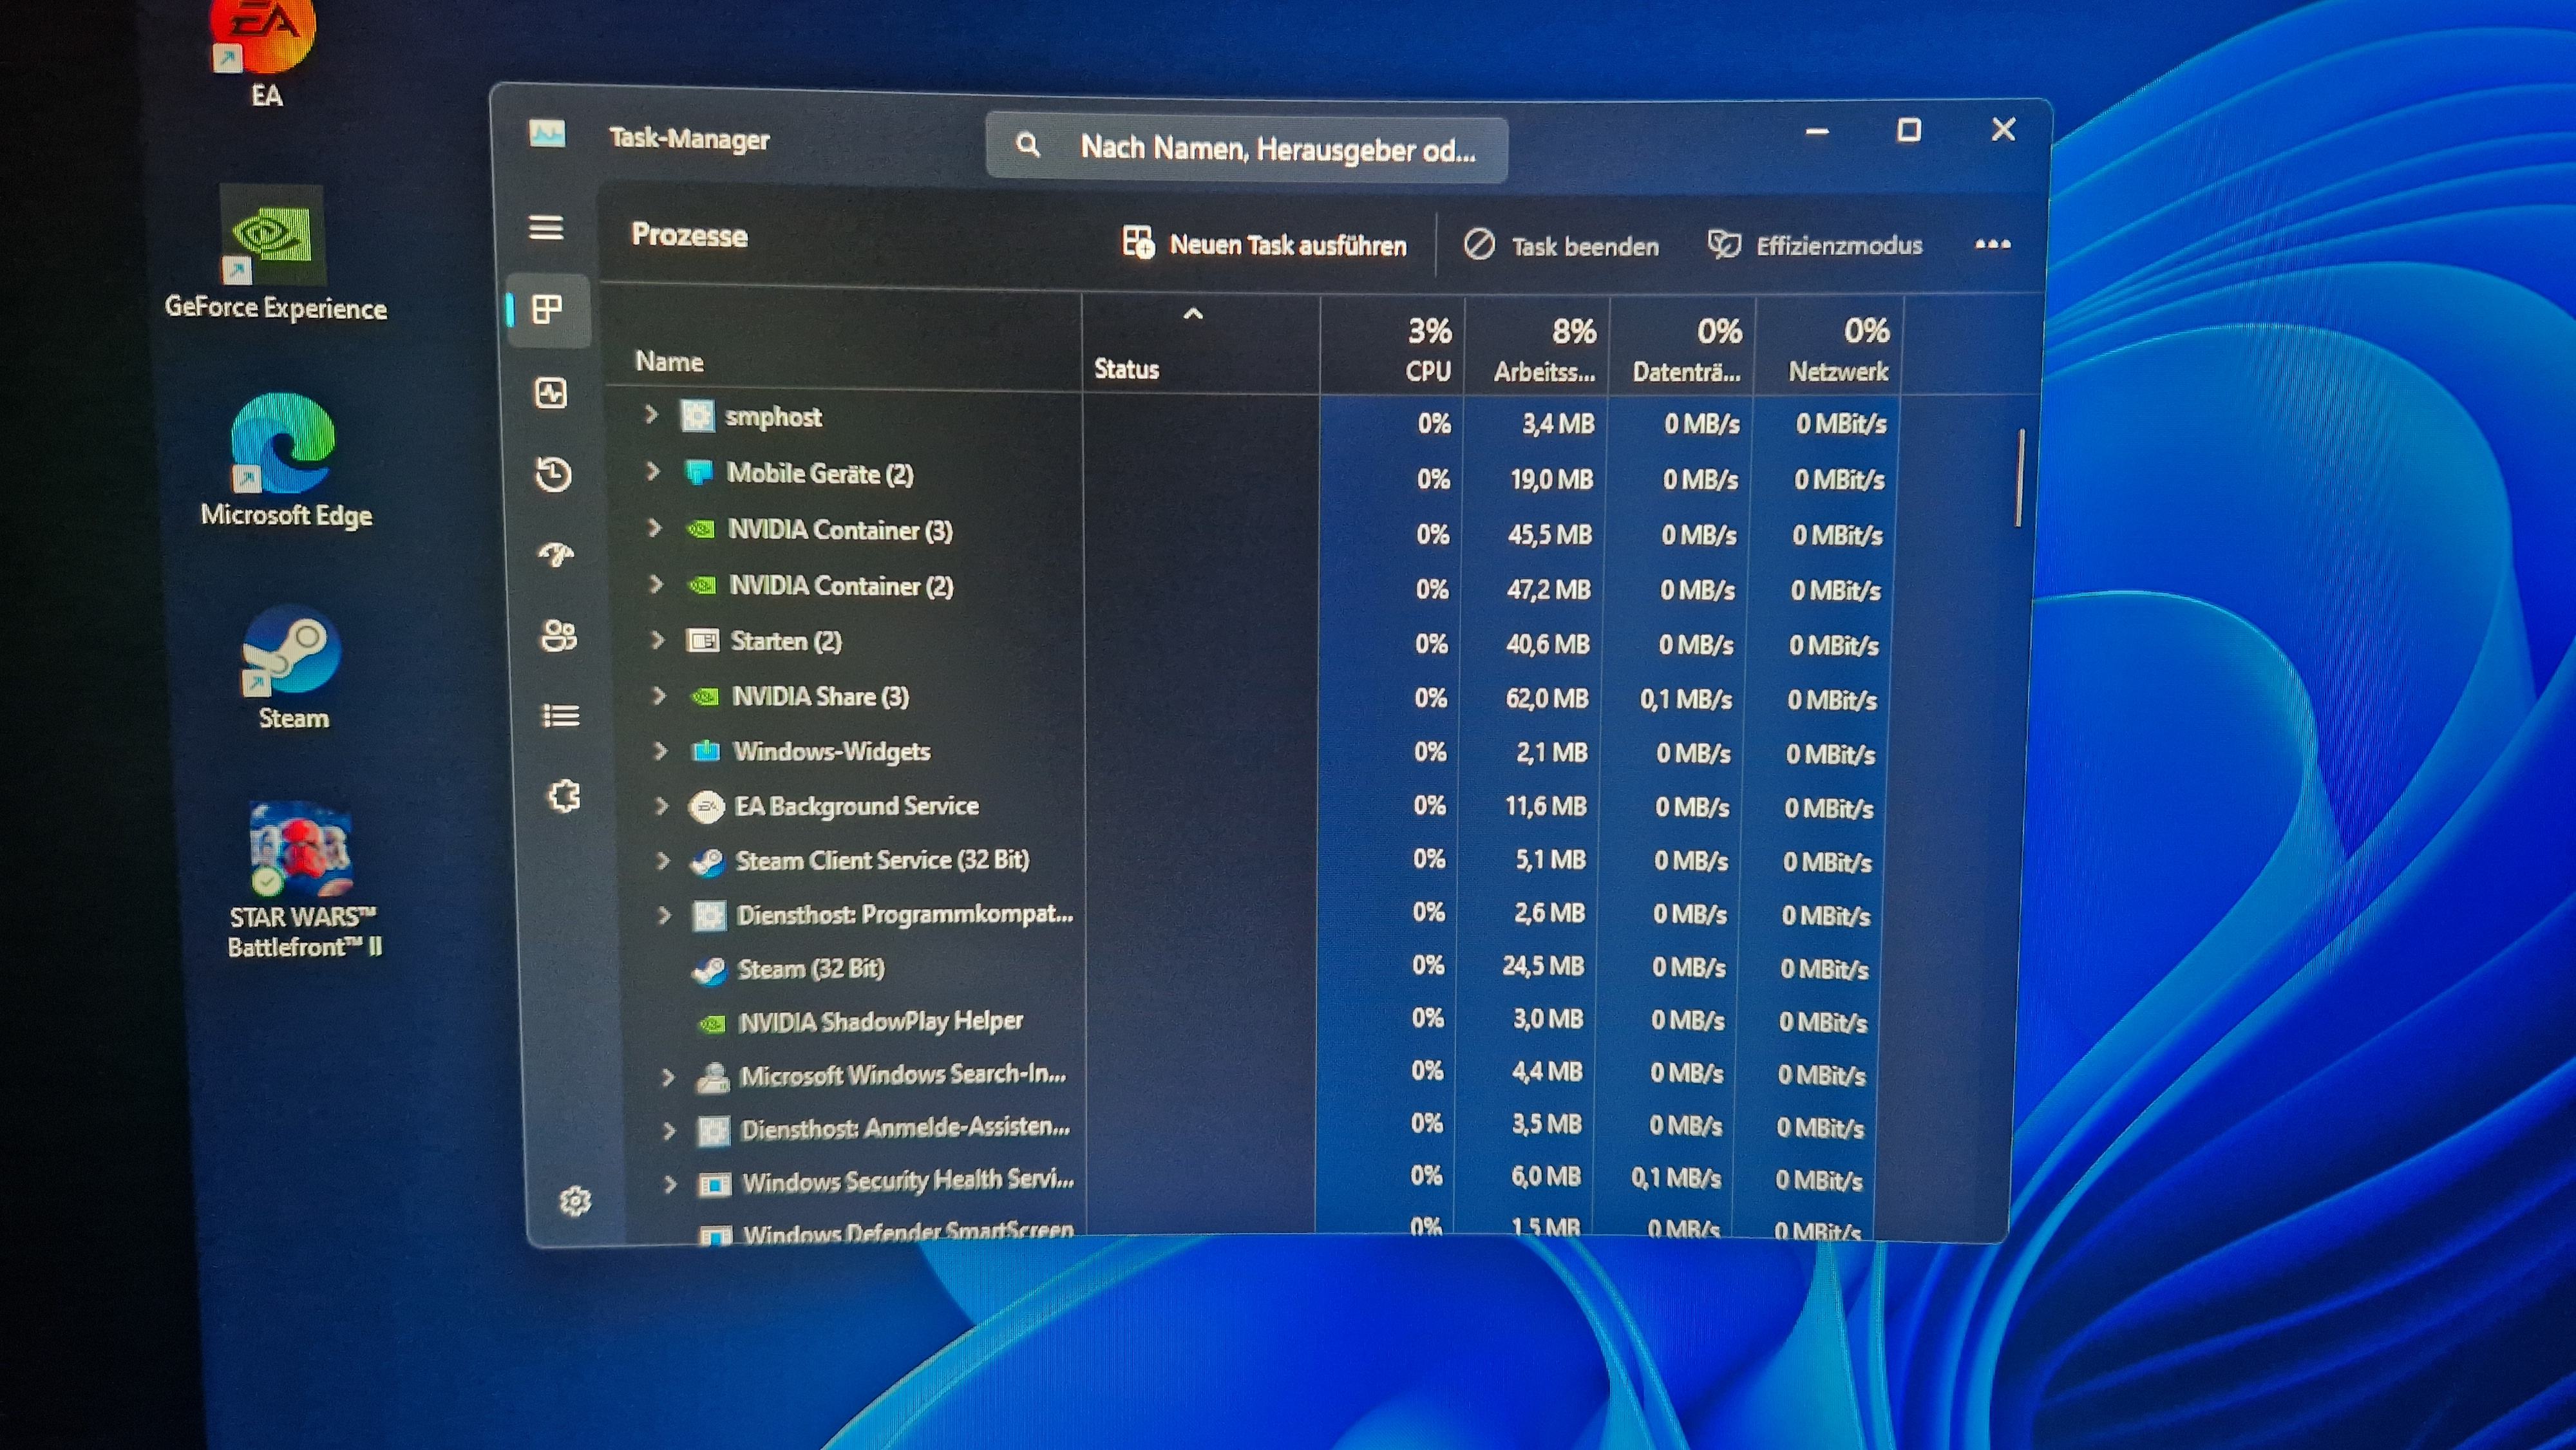Select the STAR WARS Battlefront II shortcut
The width and height of the screenshot is (2576, 1450).
pyautogui.click(x=303, y=881)
